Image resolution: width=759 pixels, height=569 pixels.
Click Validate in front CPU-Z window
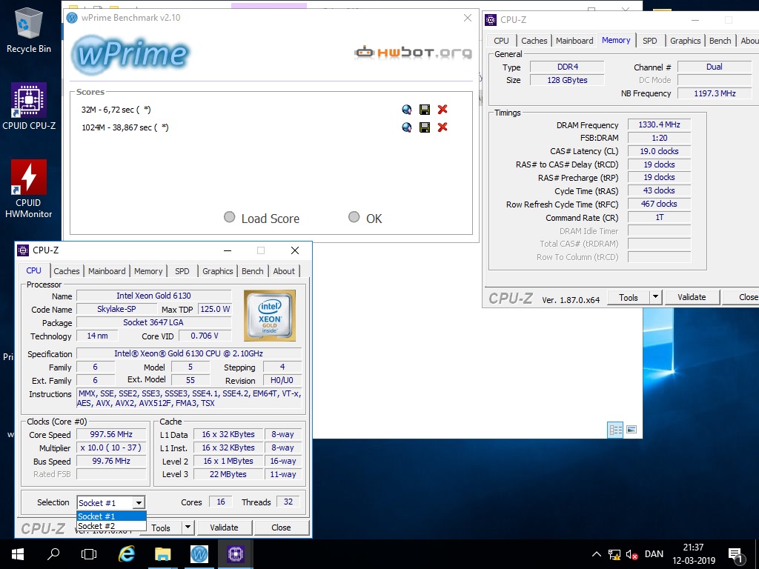224,528
